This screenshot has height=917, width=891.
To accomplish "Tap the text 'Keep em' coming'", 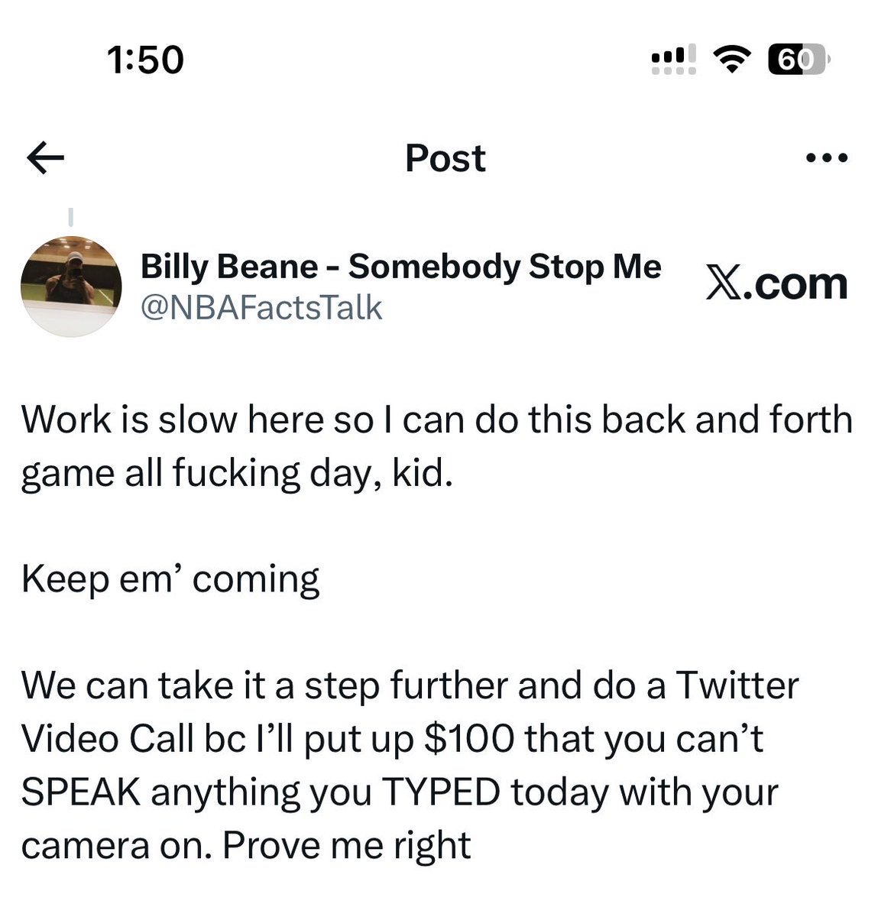I will tap(170, 579).
